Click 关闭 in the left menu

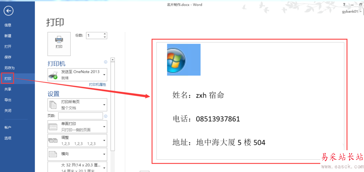coord(8,111)
